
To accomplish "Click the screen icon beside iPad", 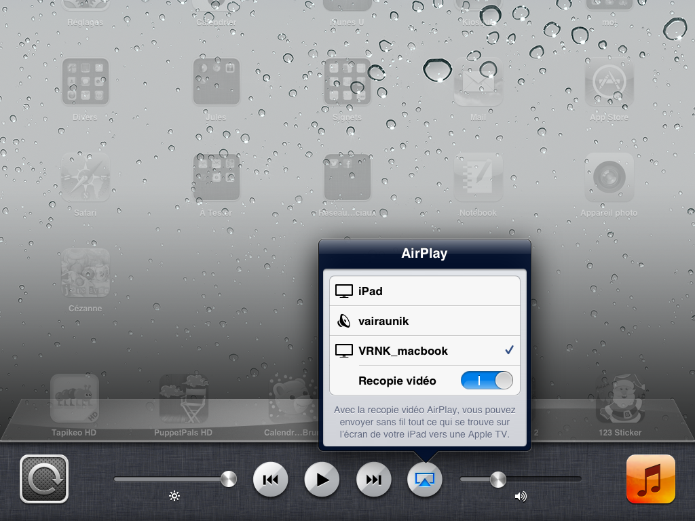I will click(x=344, y=291).
